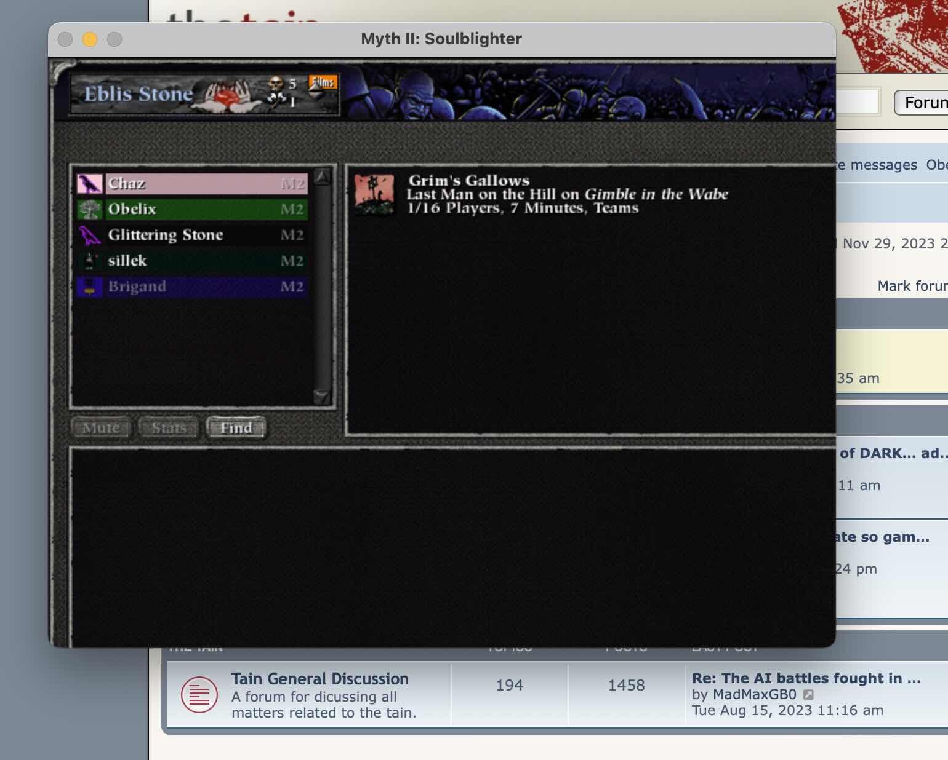Open the 'of DARK... ad' topic link
The image size is (948, 760).
pyautogui.click(x=894, y=453)
